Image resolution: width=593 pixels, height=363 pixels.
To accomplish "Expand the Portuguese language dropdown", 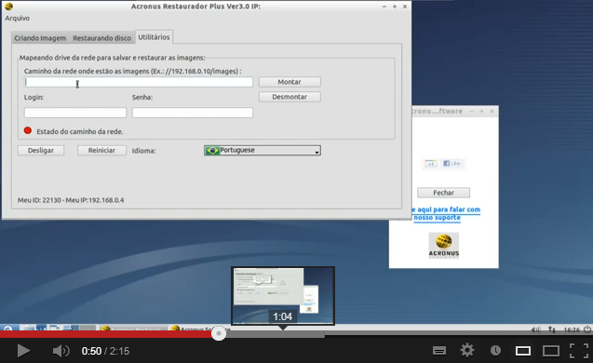I will click(x=263, y=151).
